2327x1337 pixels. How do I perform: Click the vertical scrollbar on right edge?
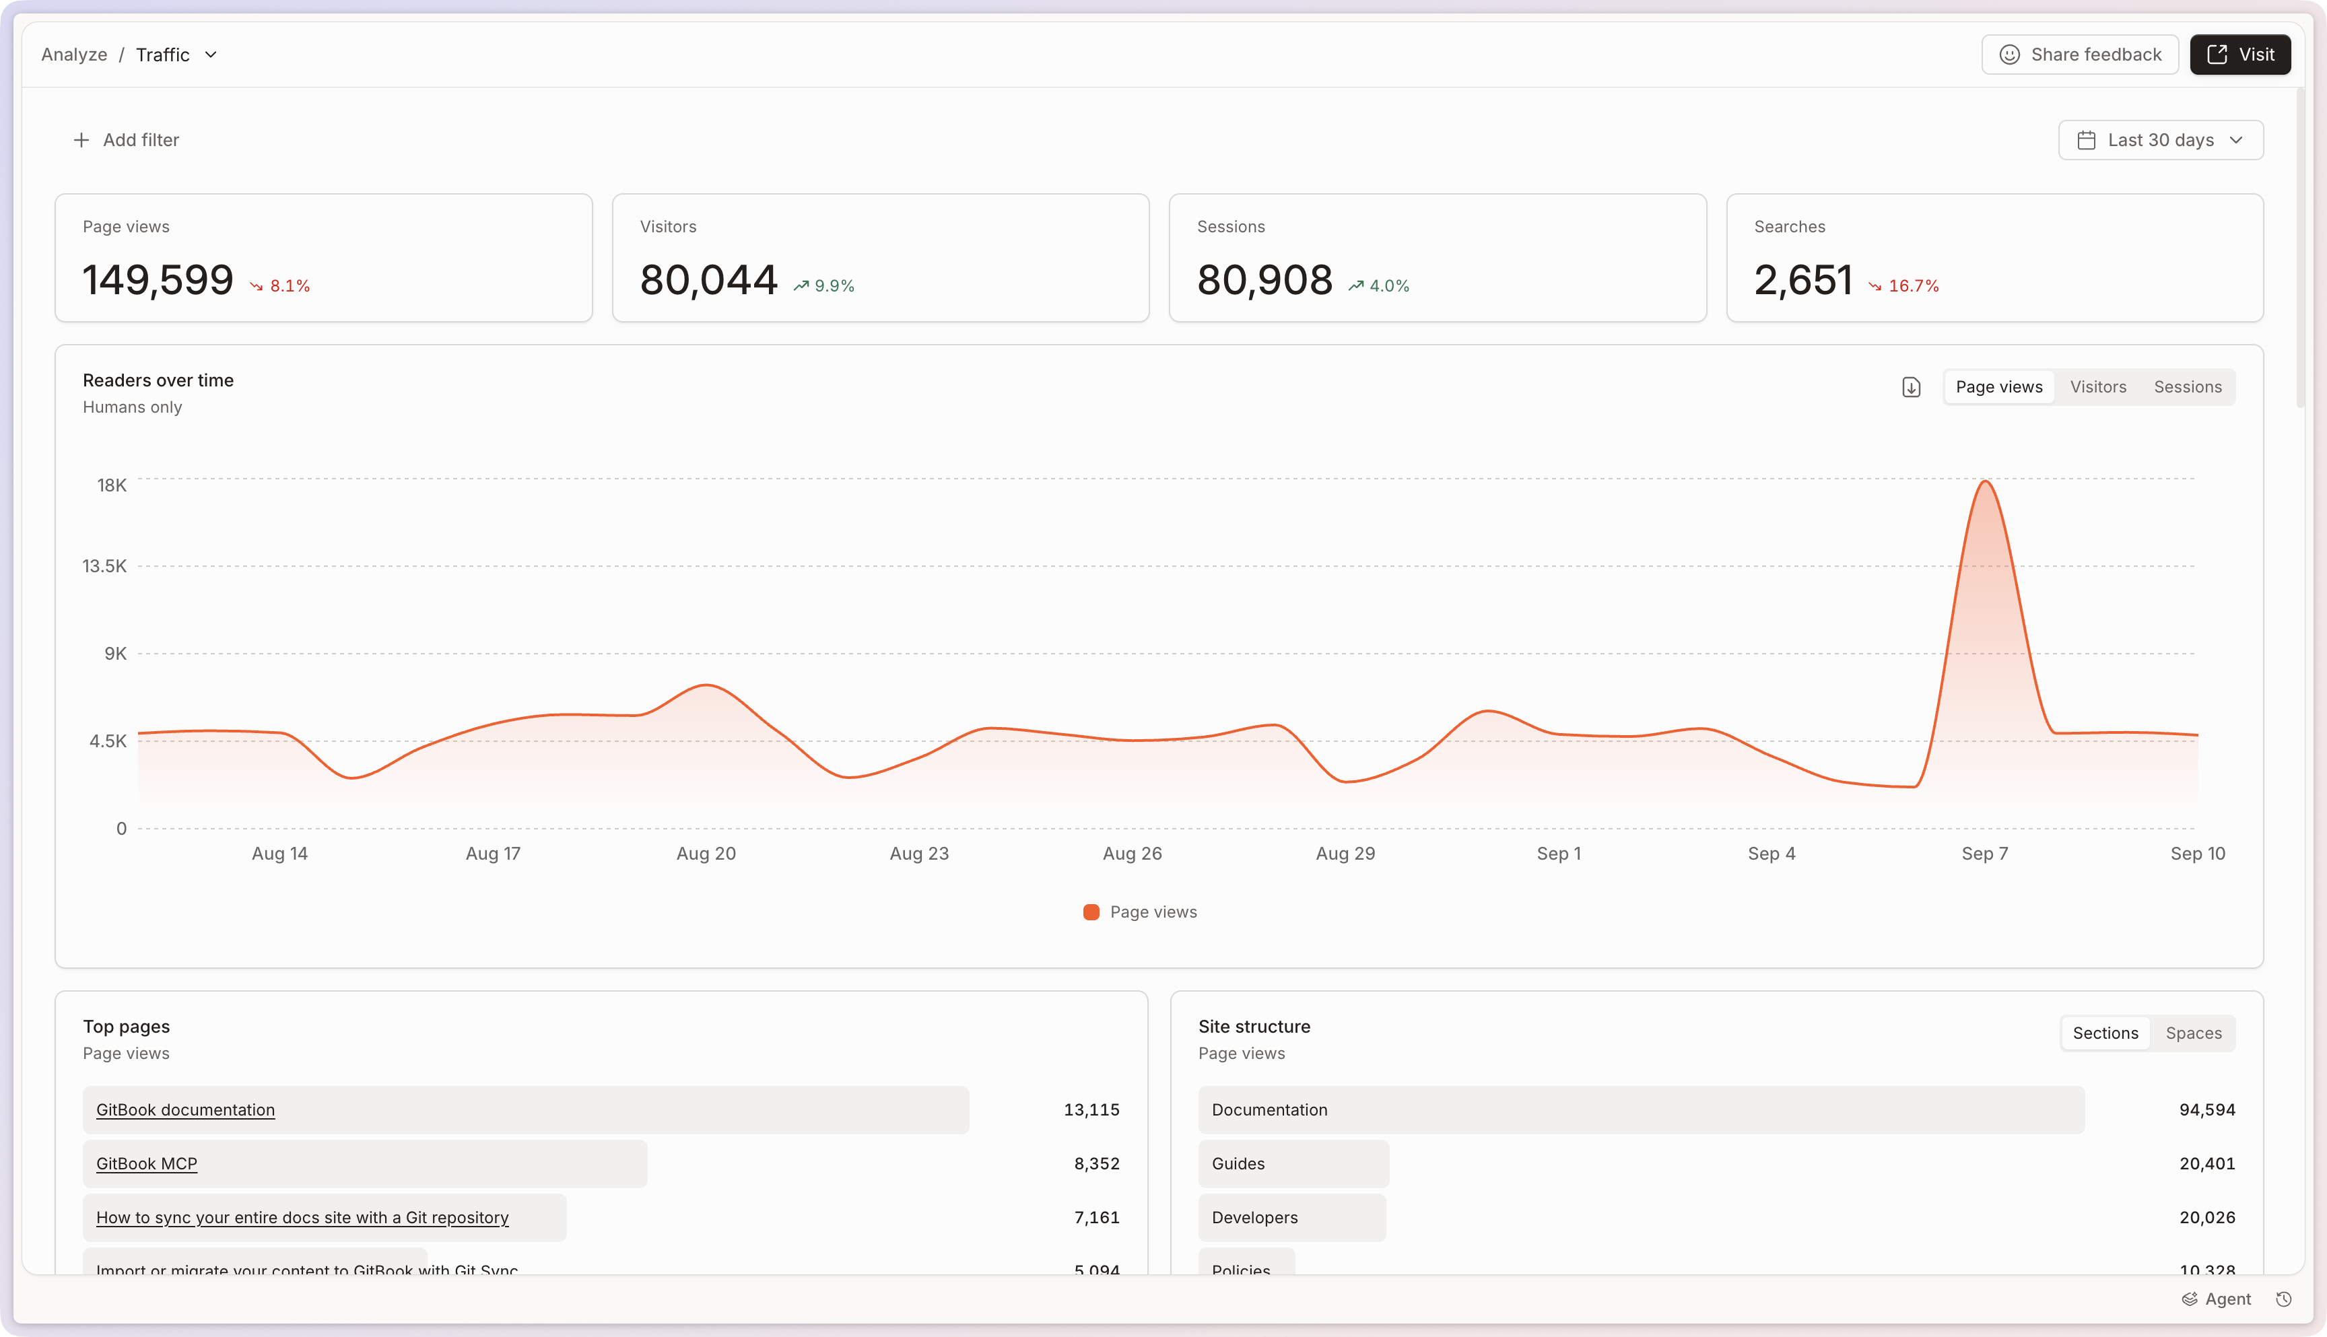2299,248
